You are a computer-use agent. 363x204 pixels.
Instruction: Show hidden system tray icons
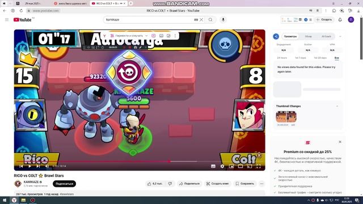(x=309, y=200)
